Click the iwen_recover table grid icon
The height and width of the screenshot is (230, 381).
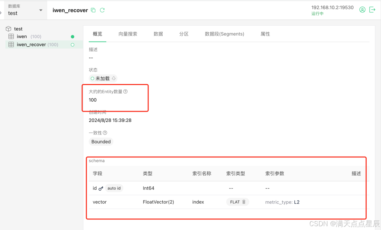point(11,45)
